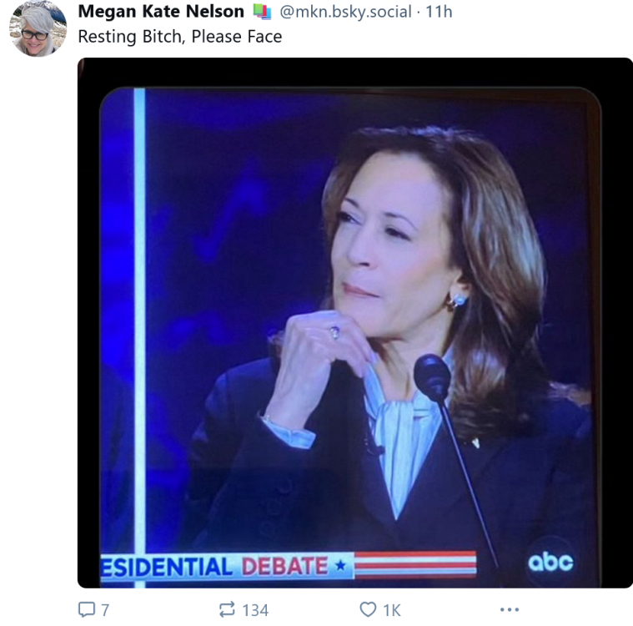Viewport: 633px width, 626px height.
Task: Click the black microphone in the photo
Action: click(x=432, y=377)
